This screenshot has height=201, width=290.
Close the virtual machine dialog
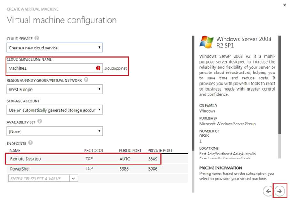point(284,5)
